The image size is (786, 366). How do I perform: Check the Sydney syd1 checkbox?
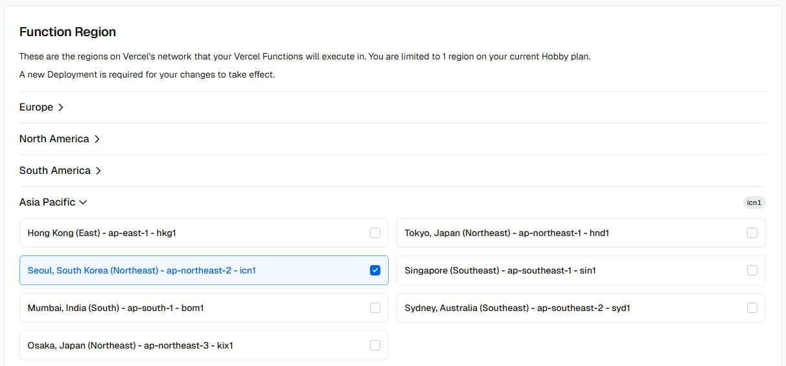752,308
